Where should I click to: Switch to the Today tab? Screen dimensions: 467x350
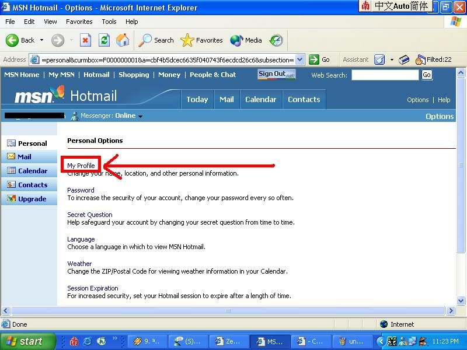pyautogui.click(x=197, y=99)
